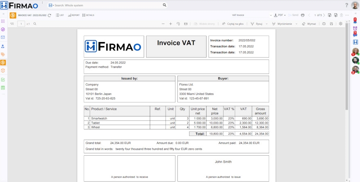
Task: Expand the left sidebar with the chevrons
Action: pyautogui.click(x=3, y=14)
